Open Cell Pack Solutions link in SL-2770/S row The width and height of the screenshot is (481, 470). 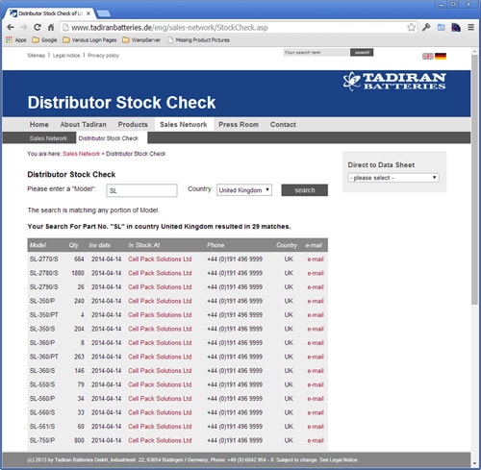point(160,260)
